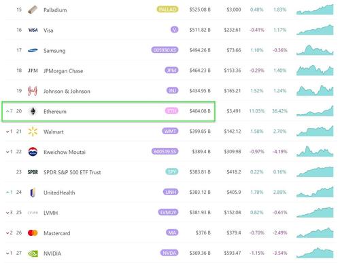Click the NVDA ticker badge
Viewport: 340px width, 263px height.
pyautogui.click(x=169, y=253)
